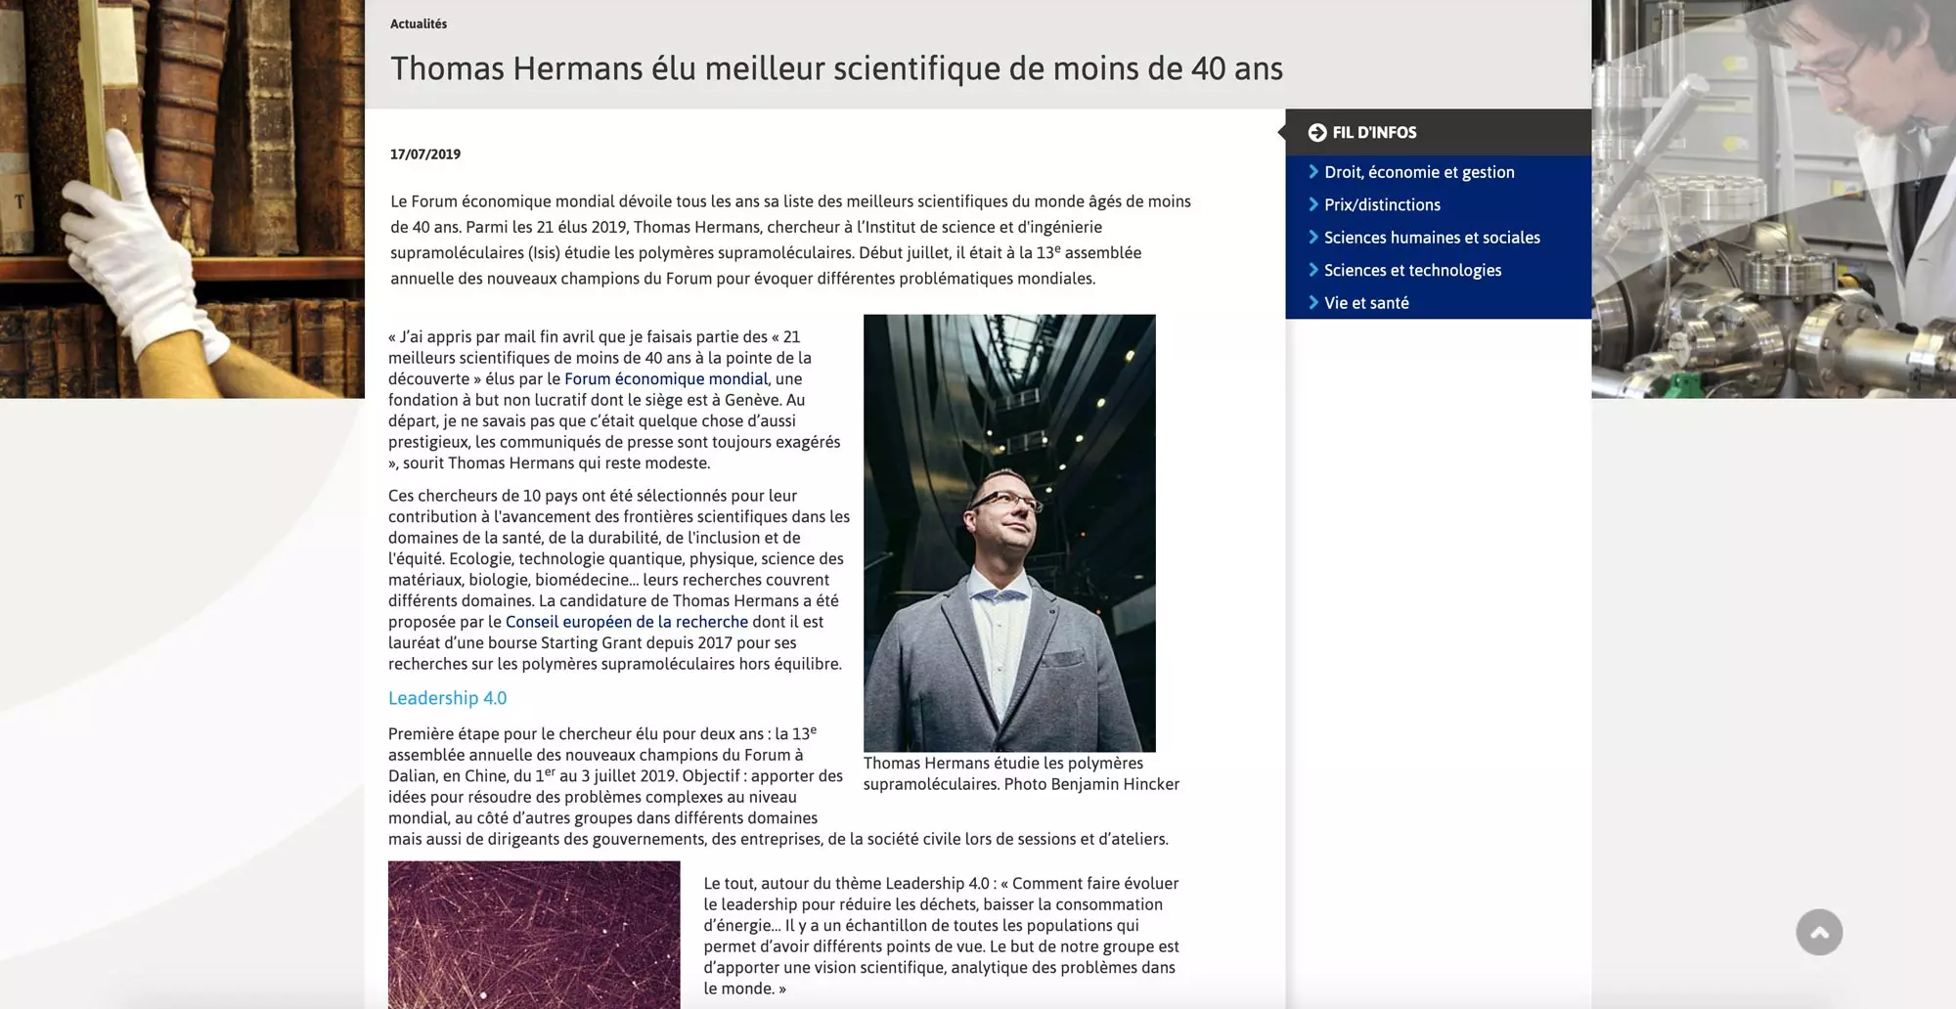The image size is (1956, 1009).
Task: Open the purple polymer fibers image
Action: [x=534, y=935]
